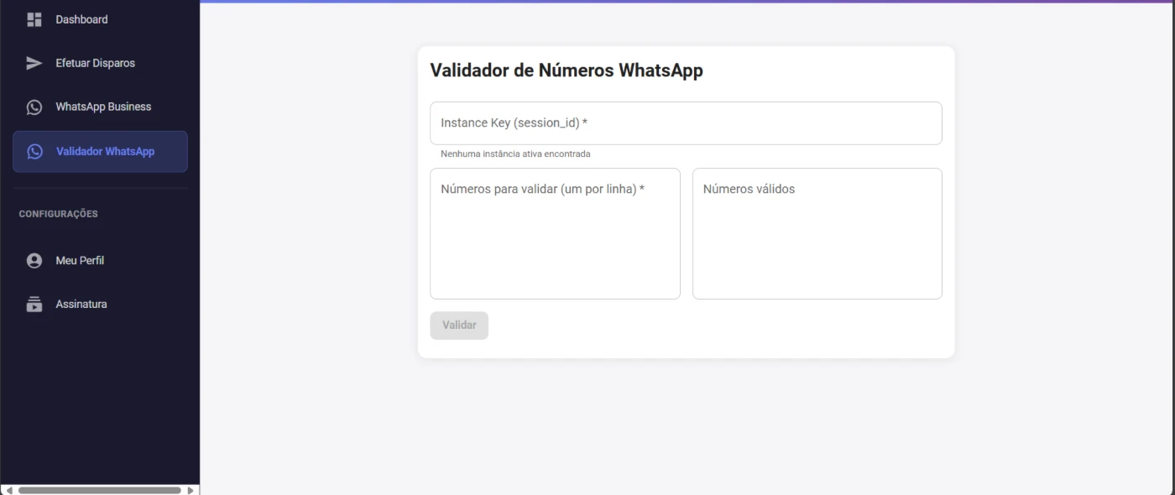Viewport: 1175px width, 495px height.
Task: Go to Efetuar Disparos
Action: pyautogui.click(x=100, y=63)
